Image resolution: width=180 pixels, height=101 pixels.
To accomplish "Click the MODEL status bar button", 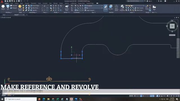I will coord(131,96).
